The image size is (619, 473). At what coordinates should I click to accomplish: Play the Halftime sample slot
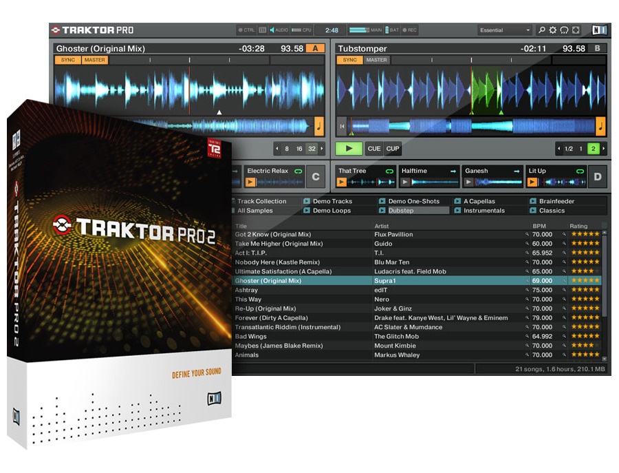tap(405, 182)
